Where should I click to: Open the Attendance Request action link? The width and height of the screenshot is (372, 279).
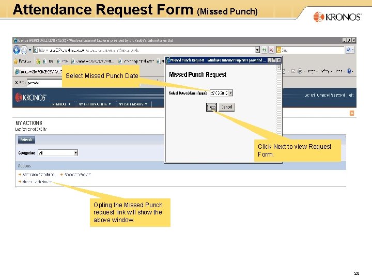tap(78, 175)
